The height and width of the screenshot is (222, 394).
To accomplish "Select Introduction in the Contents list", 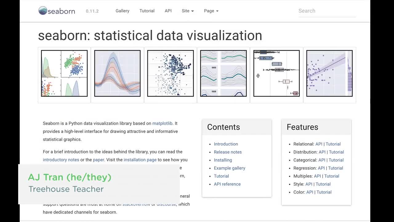I will [226, 144].
